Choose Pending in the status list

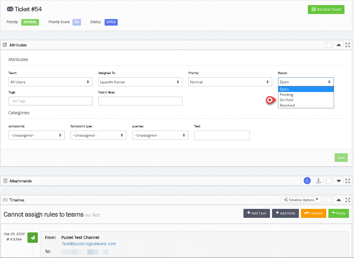pos(286,95)
